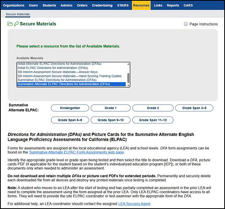This screenshot has height=209, width=225.
Task: Select the highlighted Resources menu
Action: [x=141, y=5]
